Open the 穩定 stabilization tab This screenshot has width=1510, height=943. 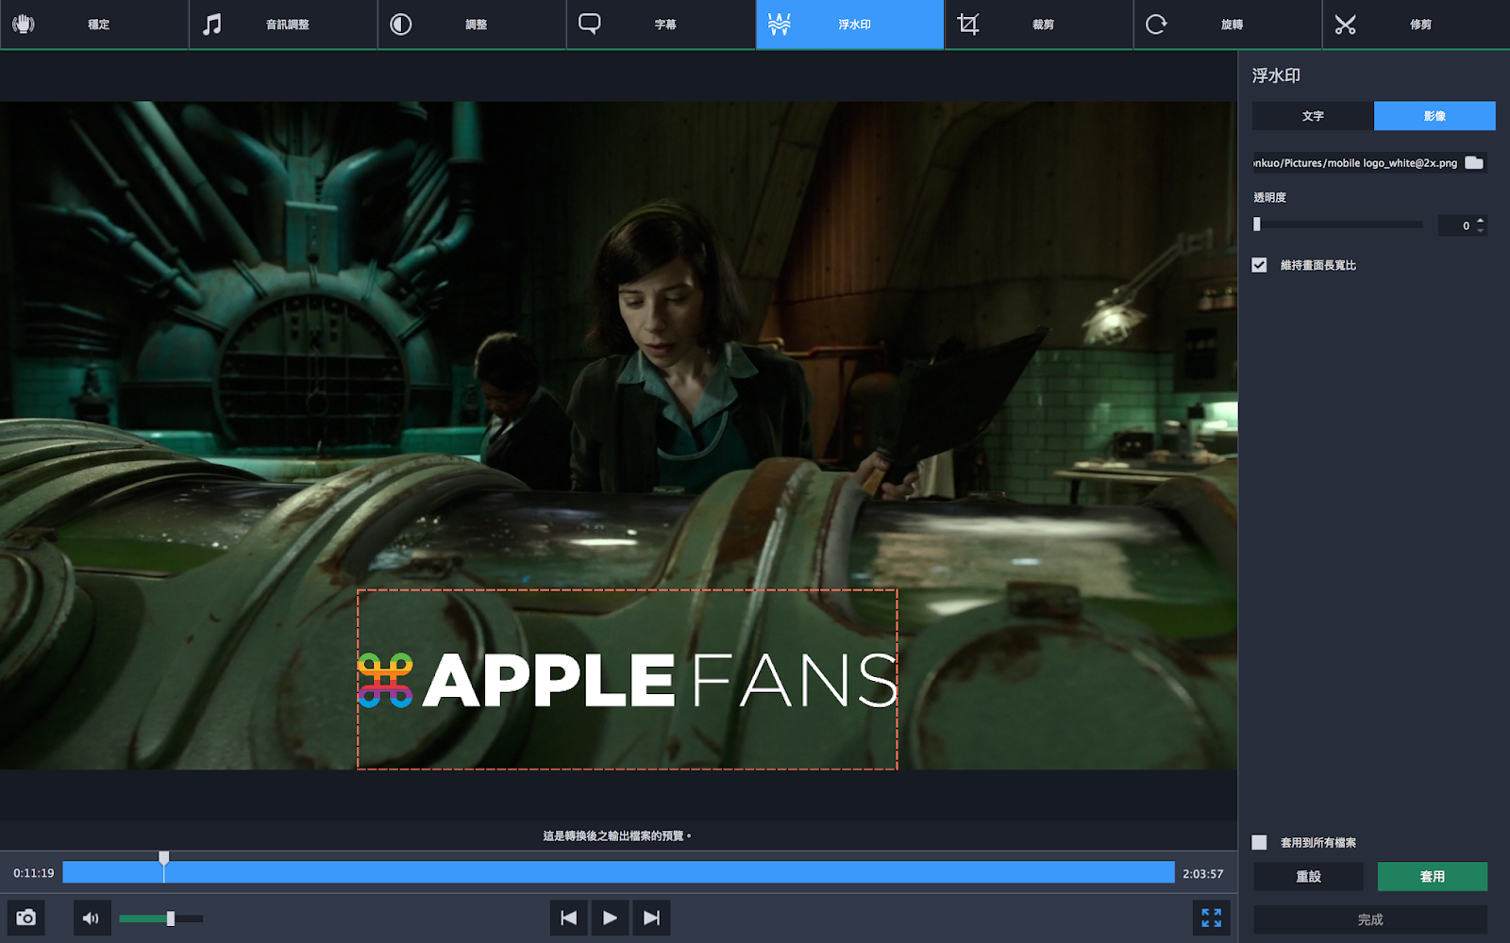tap(94, 25)
